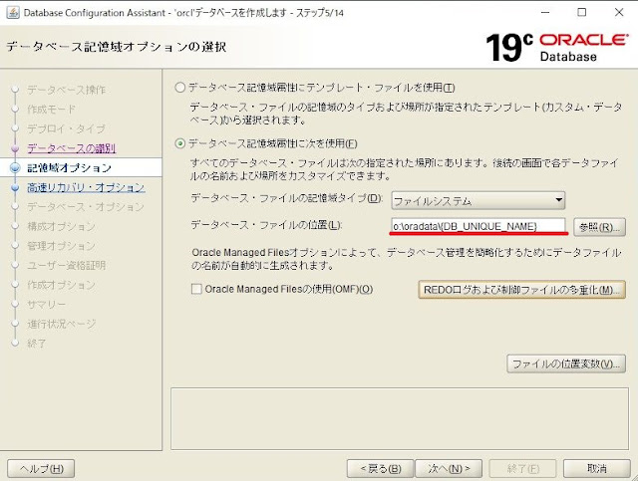Click the 進行状況ページ step
This screenshot has height=481, width=638.
coord(62,324)
